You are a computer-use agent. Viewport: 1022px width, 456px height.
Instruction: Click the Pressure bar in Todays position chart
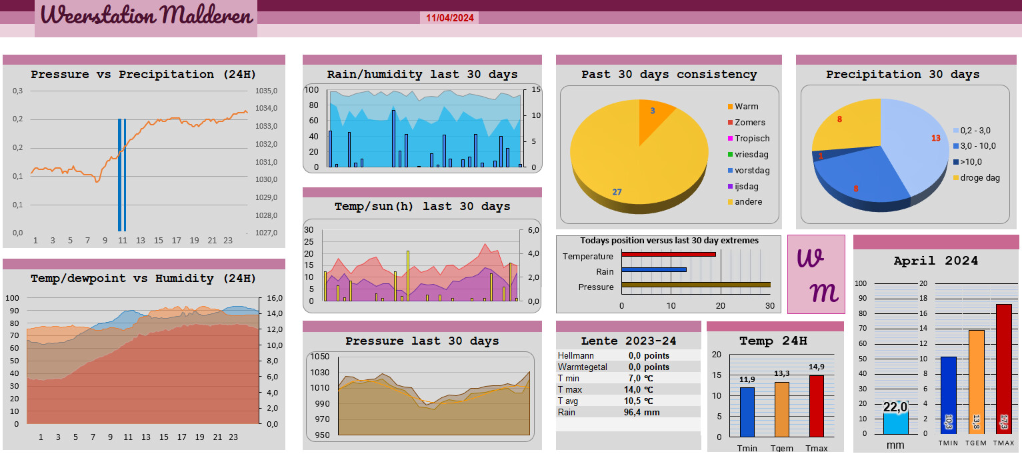tap(696, 285)
